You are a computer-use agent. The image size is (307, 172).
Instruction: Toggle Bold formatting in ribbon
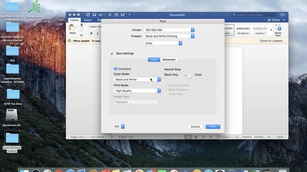[x=92, y=33]
